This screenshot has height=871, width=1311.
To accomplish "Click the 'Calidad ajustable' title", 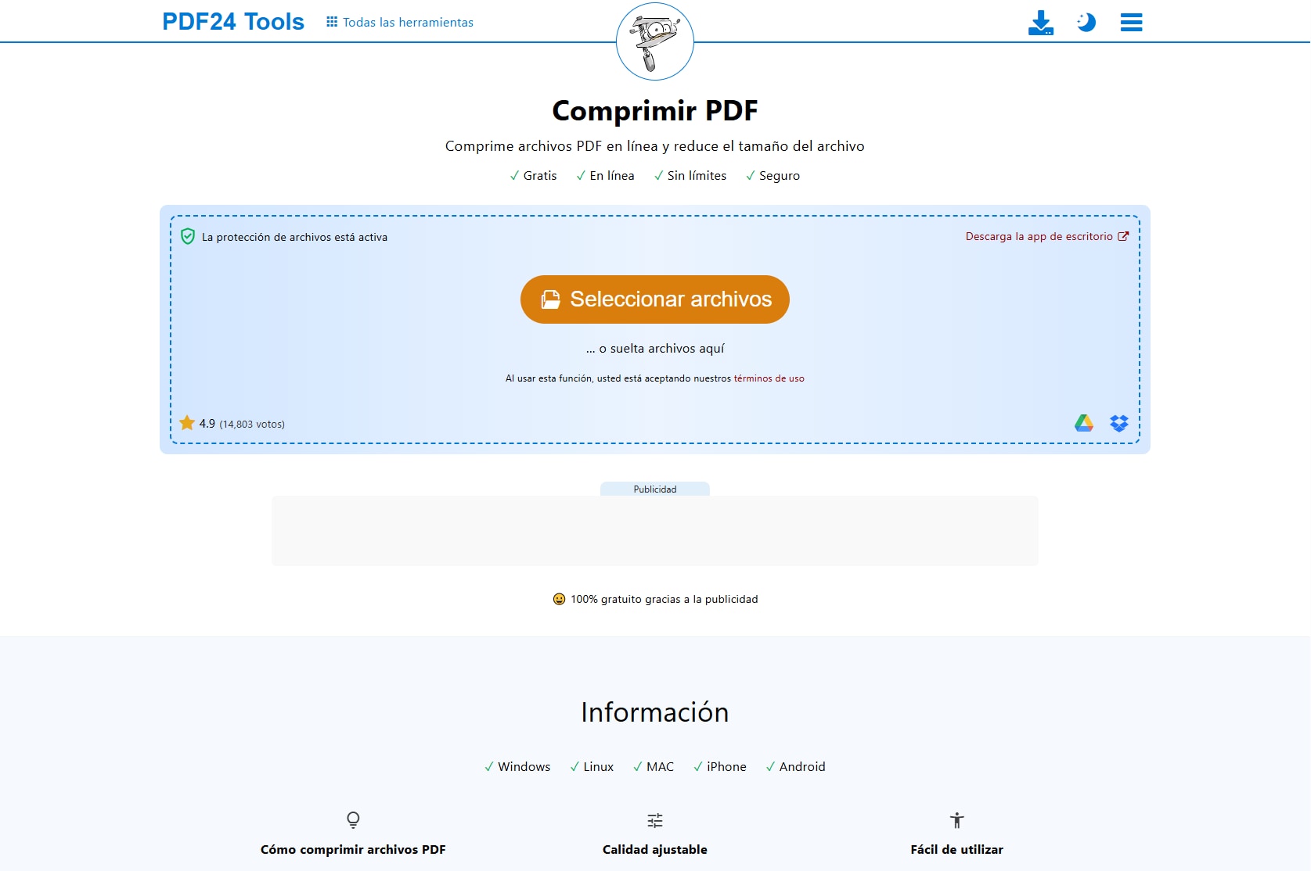I will [655, 850].
